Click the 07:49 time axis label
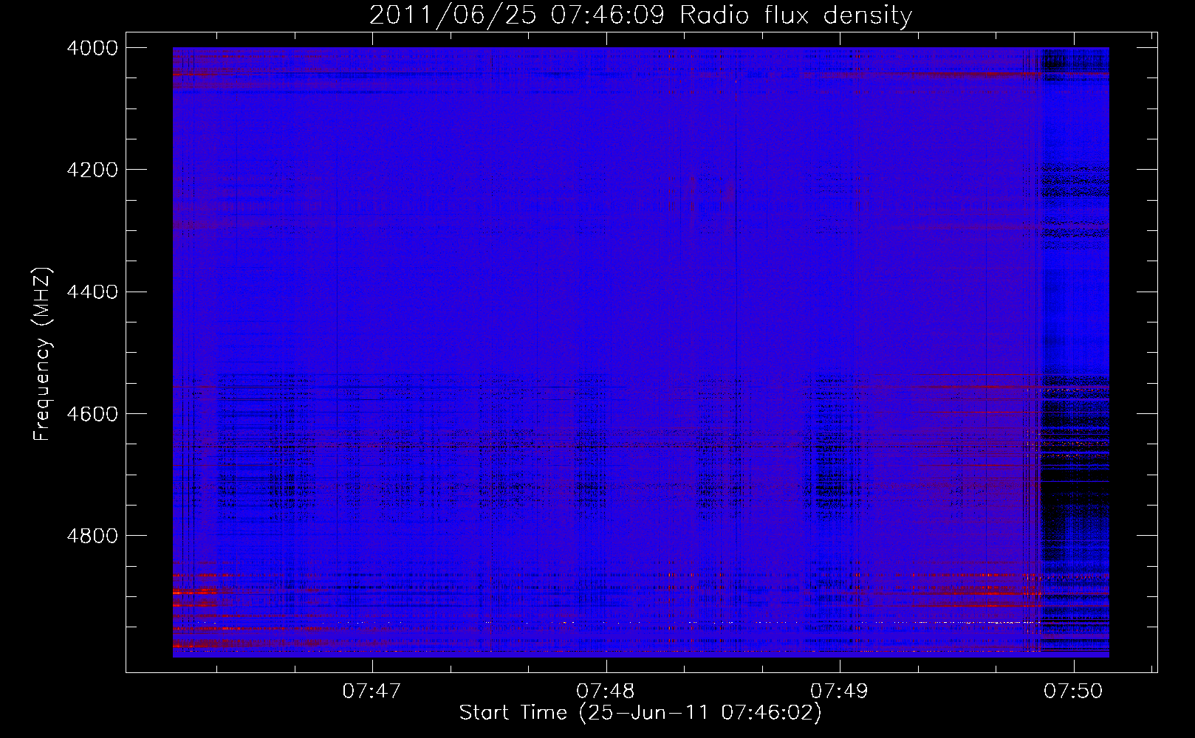1195x738 pixels. pos(839,691)
